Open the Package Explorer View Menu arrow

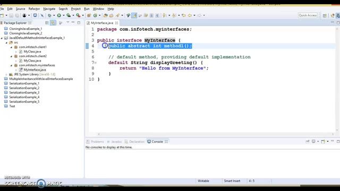tap(67, 22)
